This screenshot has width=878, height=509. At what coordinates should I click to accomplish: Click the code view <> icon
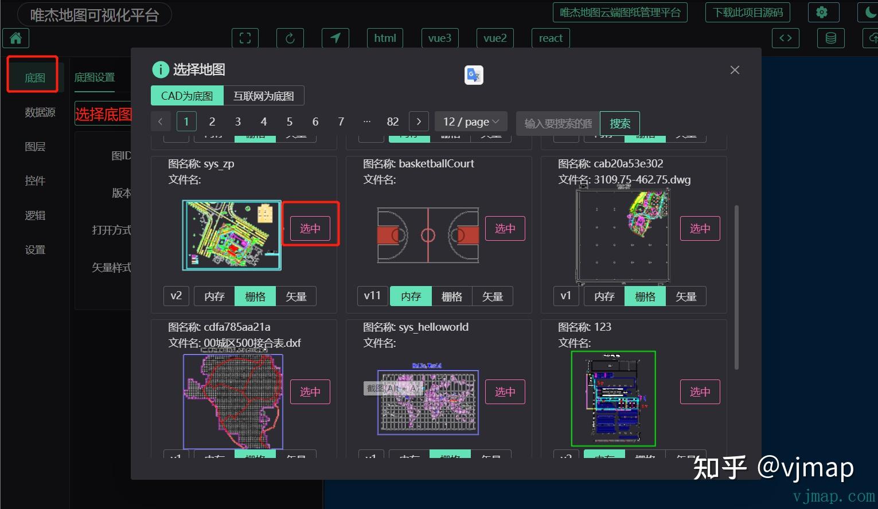pos(785,38)
